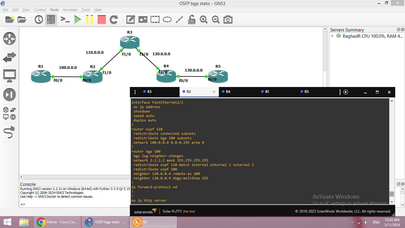Open the Node menu
The height and width of the screenshot is (228, 405).
pos(54,9)
